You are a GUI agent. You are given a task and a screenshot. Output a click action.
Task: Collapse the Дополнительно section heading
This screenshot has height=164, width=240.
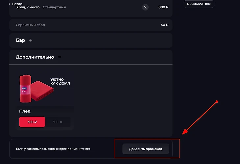35,57
